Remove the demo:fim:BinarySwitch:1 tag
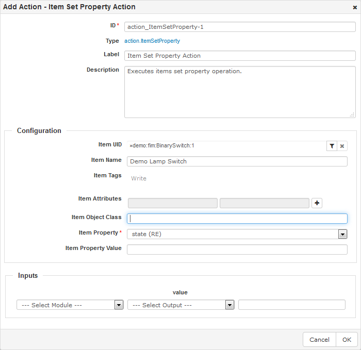Screen dimensions: 361x350 pyautogui.click(x=131, y=146)
